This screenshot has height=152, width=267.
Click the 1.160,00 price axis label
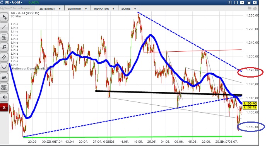(x=252, y=112)
